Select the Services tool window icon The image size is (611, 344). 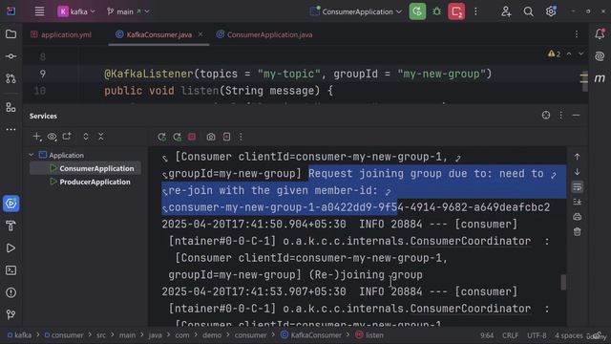pyautogui.click(x=11, y=204)
